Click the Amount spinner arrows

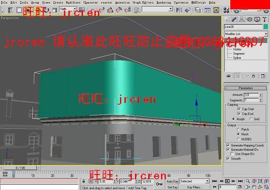(261, 95)
